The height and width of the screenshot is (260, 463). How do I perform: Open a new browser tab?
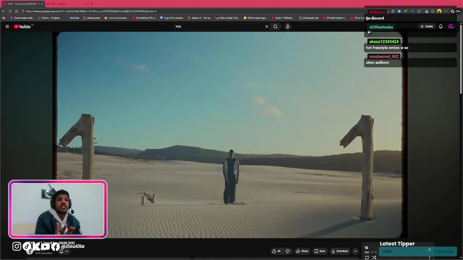point(92,4)
